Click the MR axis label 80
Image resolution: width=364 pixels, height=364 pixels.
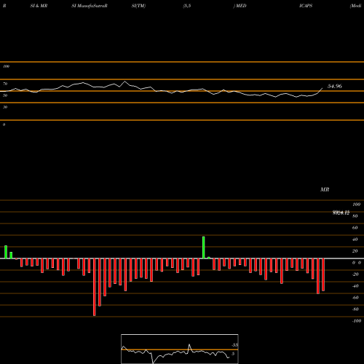(x=355, y=216)
